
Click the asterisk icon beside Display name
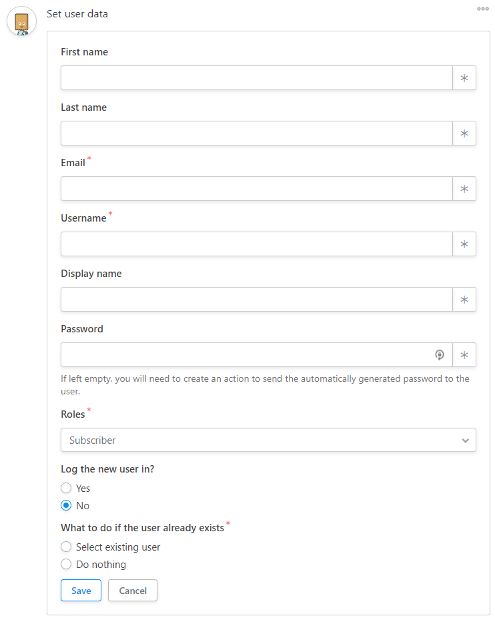click(464, 300)
